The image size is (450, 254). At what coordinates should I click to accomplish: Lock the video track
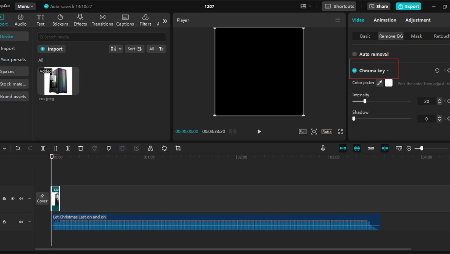coord(4,198)
